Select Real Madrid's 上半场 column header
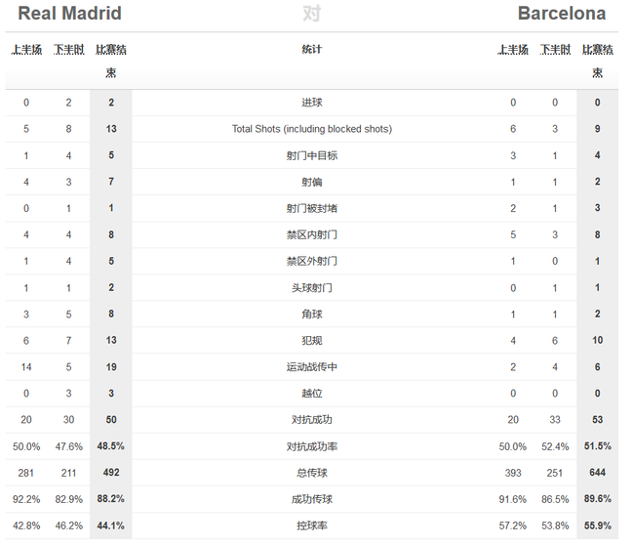Image resolution: width=634 pixels, height=546 pixels. 26,50
